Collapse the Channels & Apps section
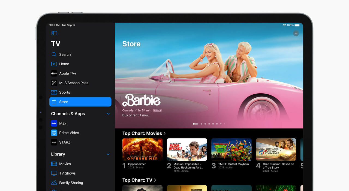 pyautogui.click(x=108, y=114)
